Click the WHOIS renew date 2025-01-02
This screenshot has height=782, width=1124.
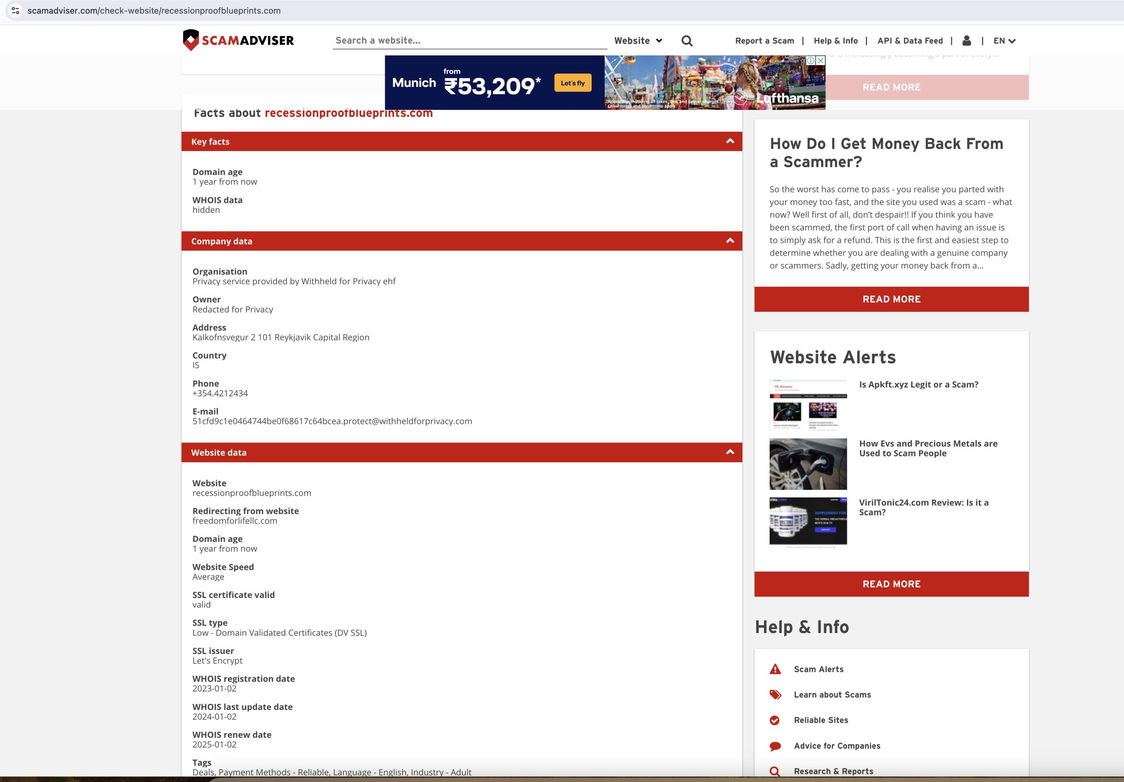pyautogui.click(x=214, y=744)
